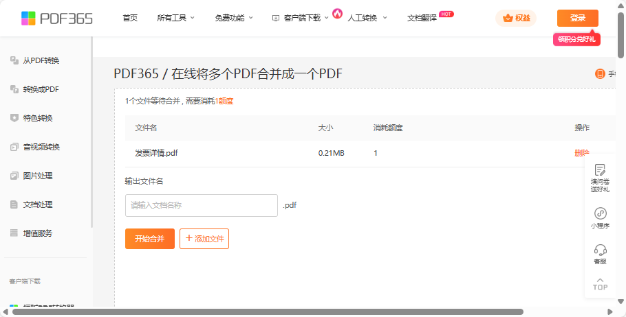This screenshot has height=317, width=626.
Task: Click the flame icon near 人工转换
Action: click(337, 14)
